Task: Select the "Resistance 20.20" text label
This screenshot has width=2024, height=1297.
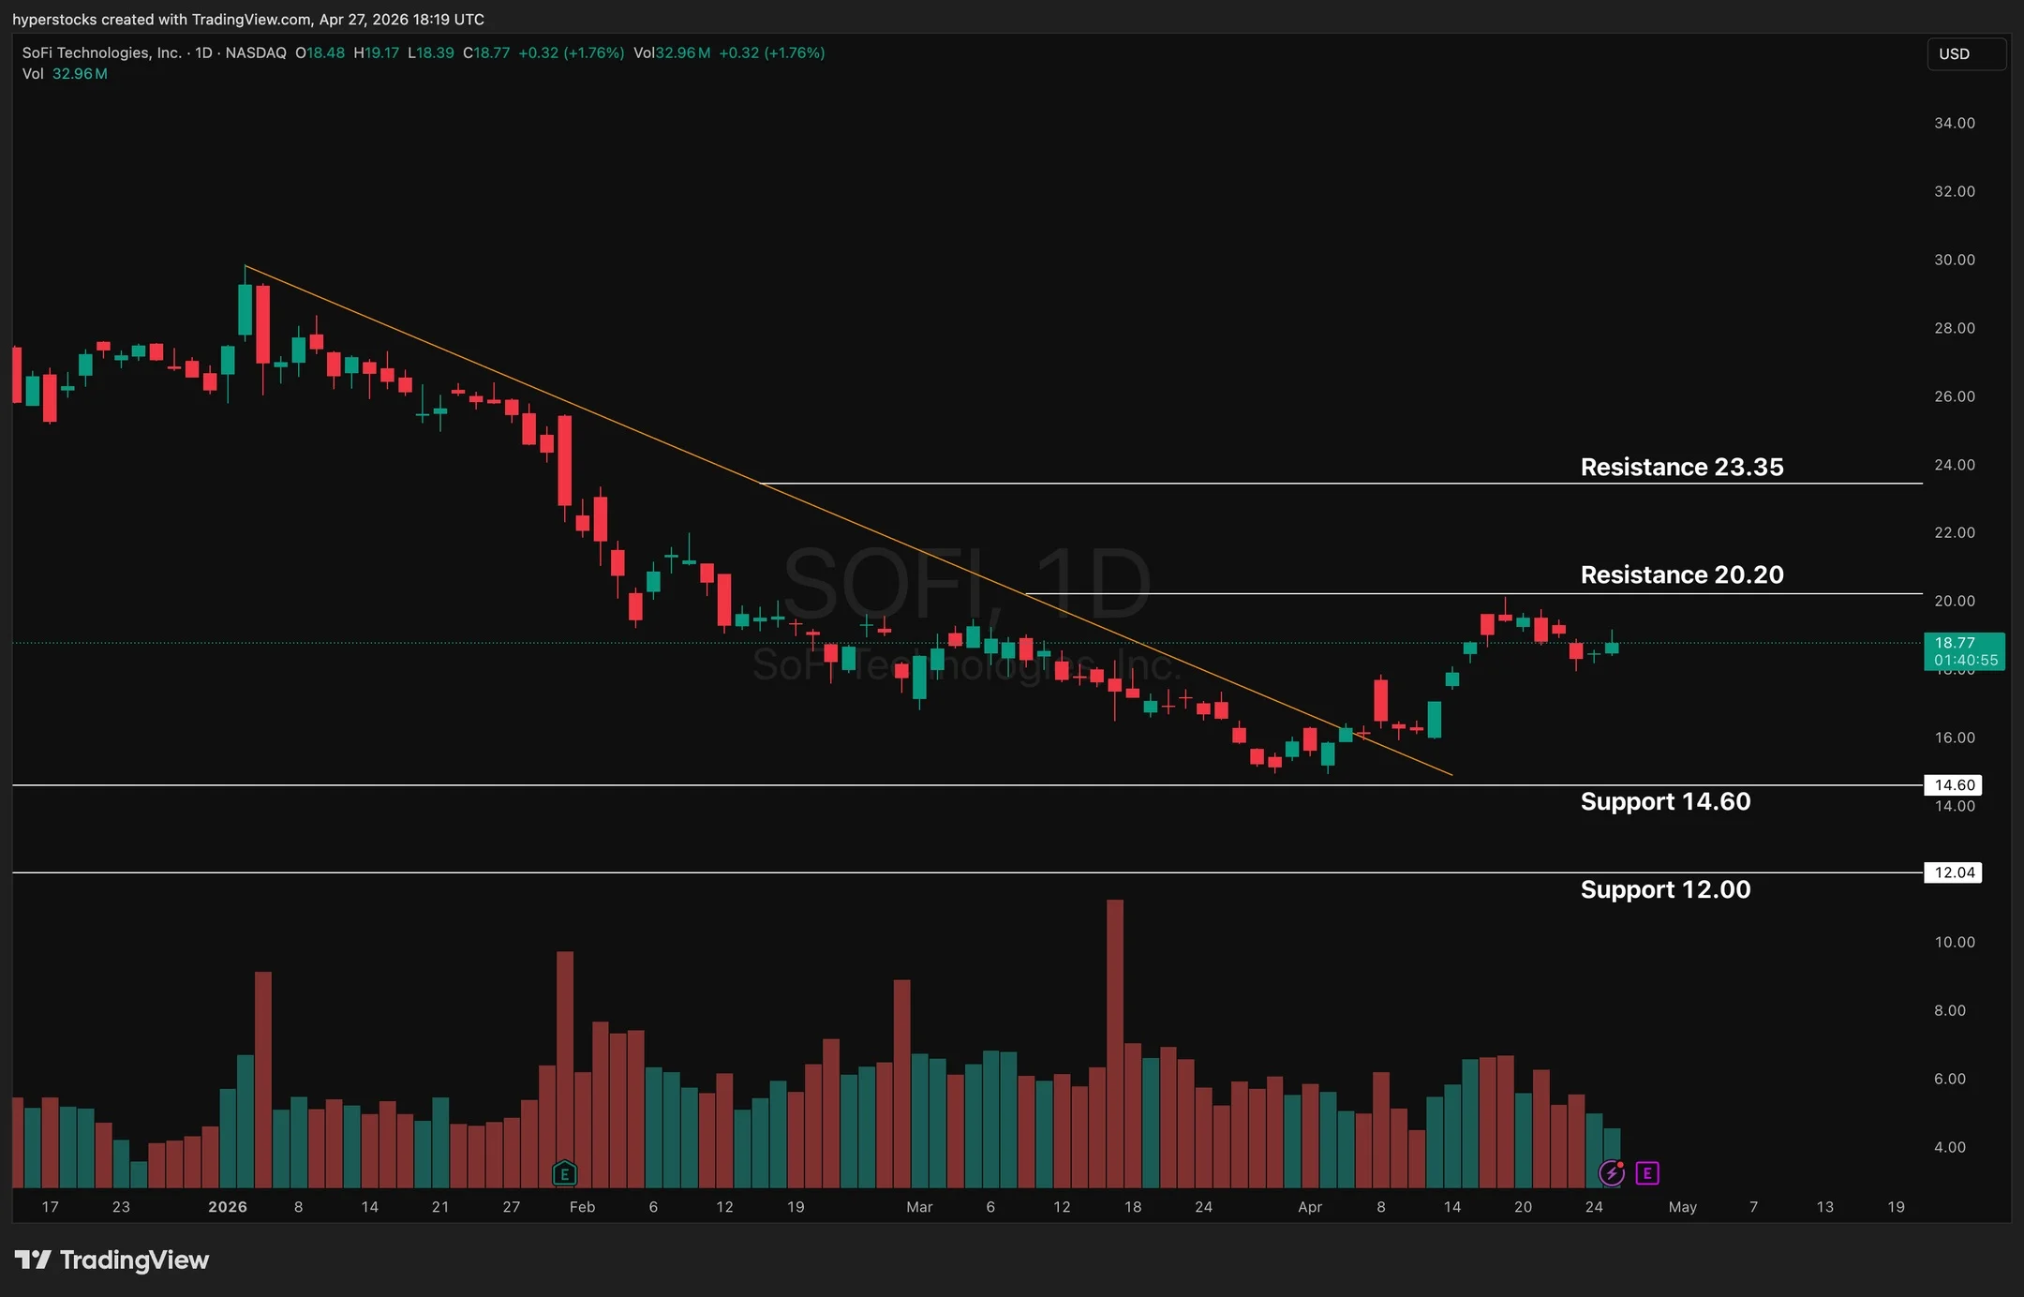Action: click(x=1682, y=574)
